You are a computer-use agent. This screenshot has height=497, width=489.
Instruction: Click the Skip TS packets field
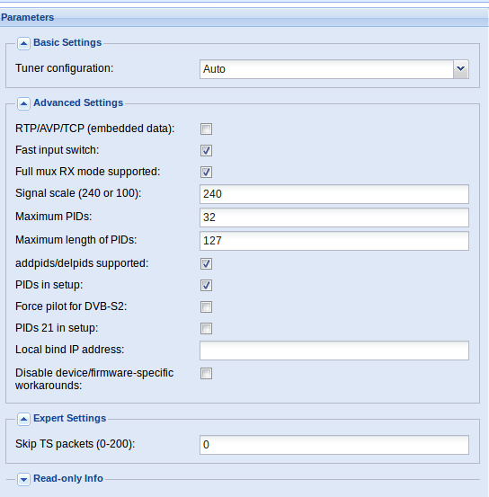334,445
